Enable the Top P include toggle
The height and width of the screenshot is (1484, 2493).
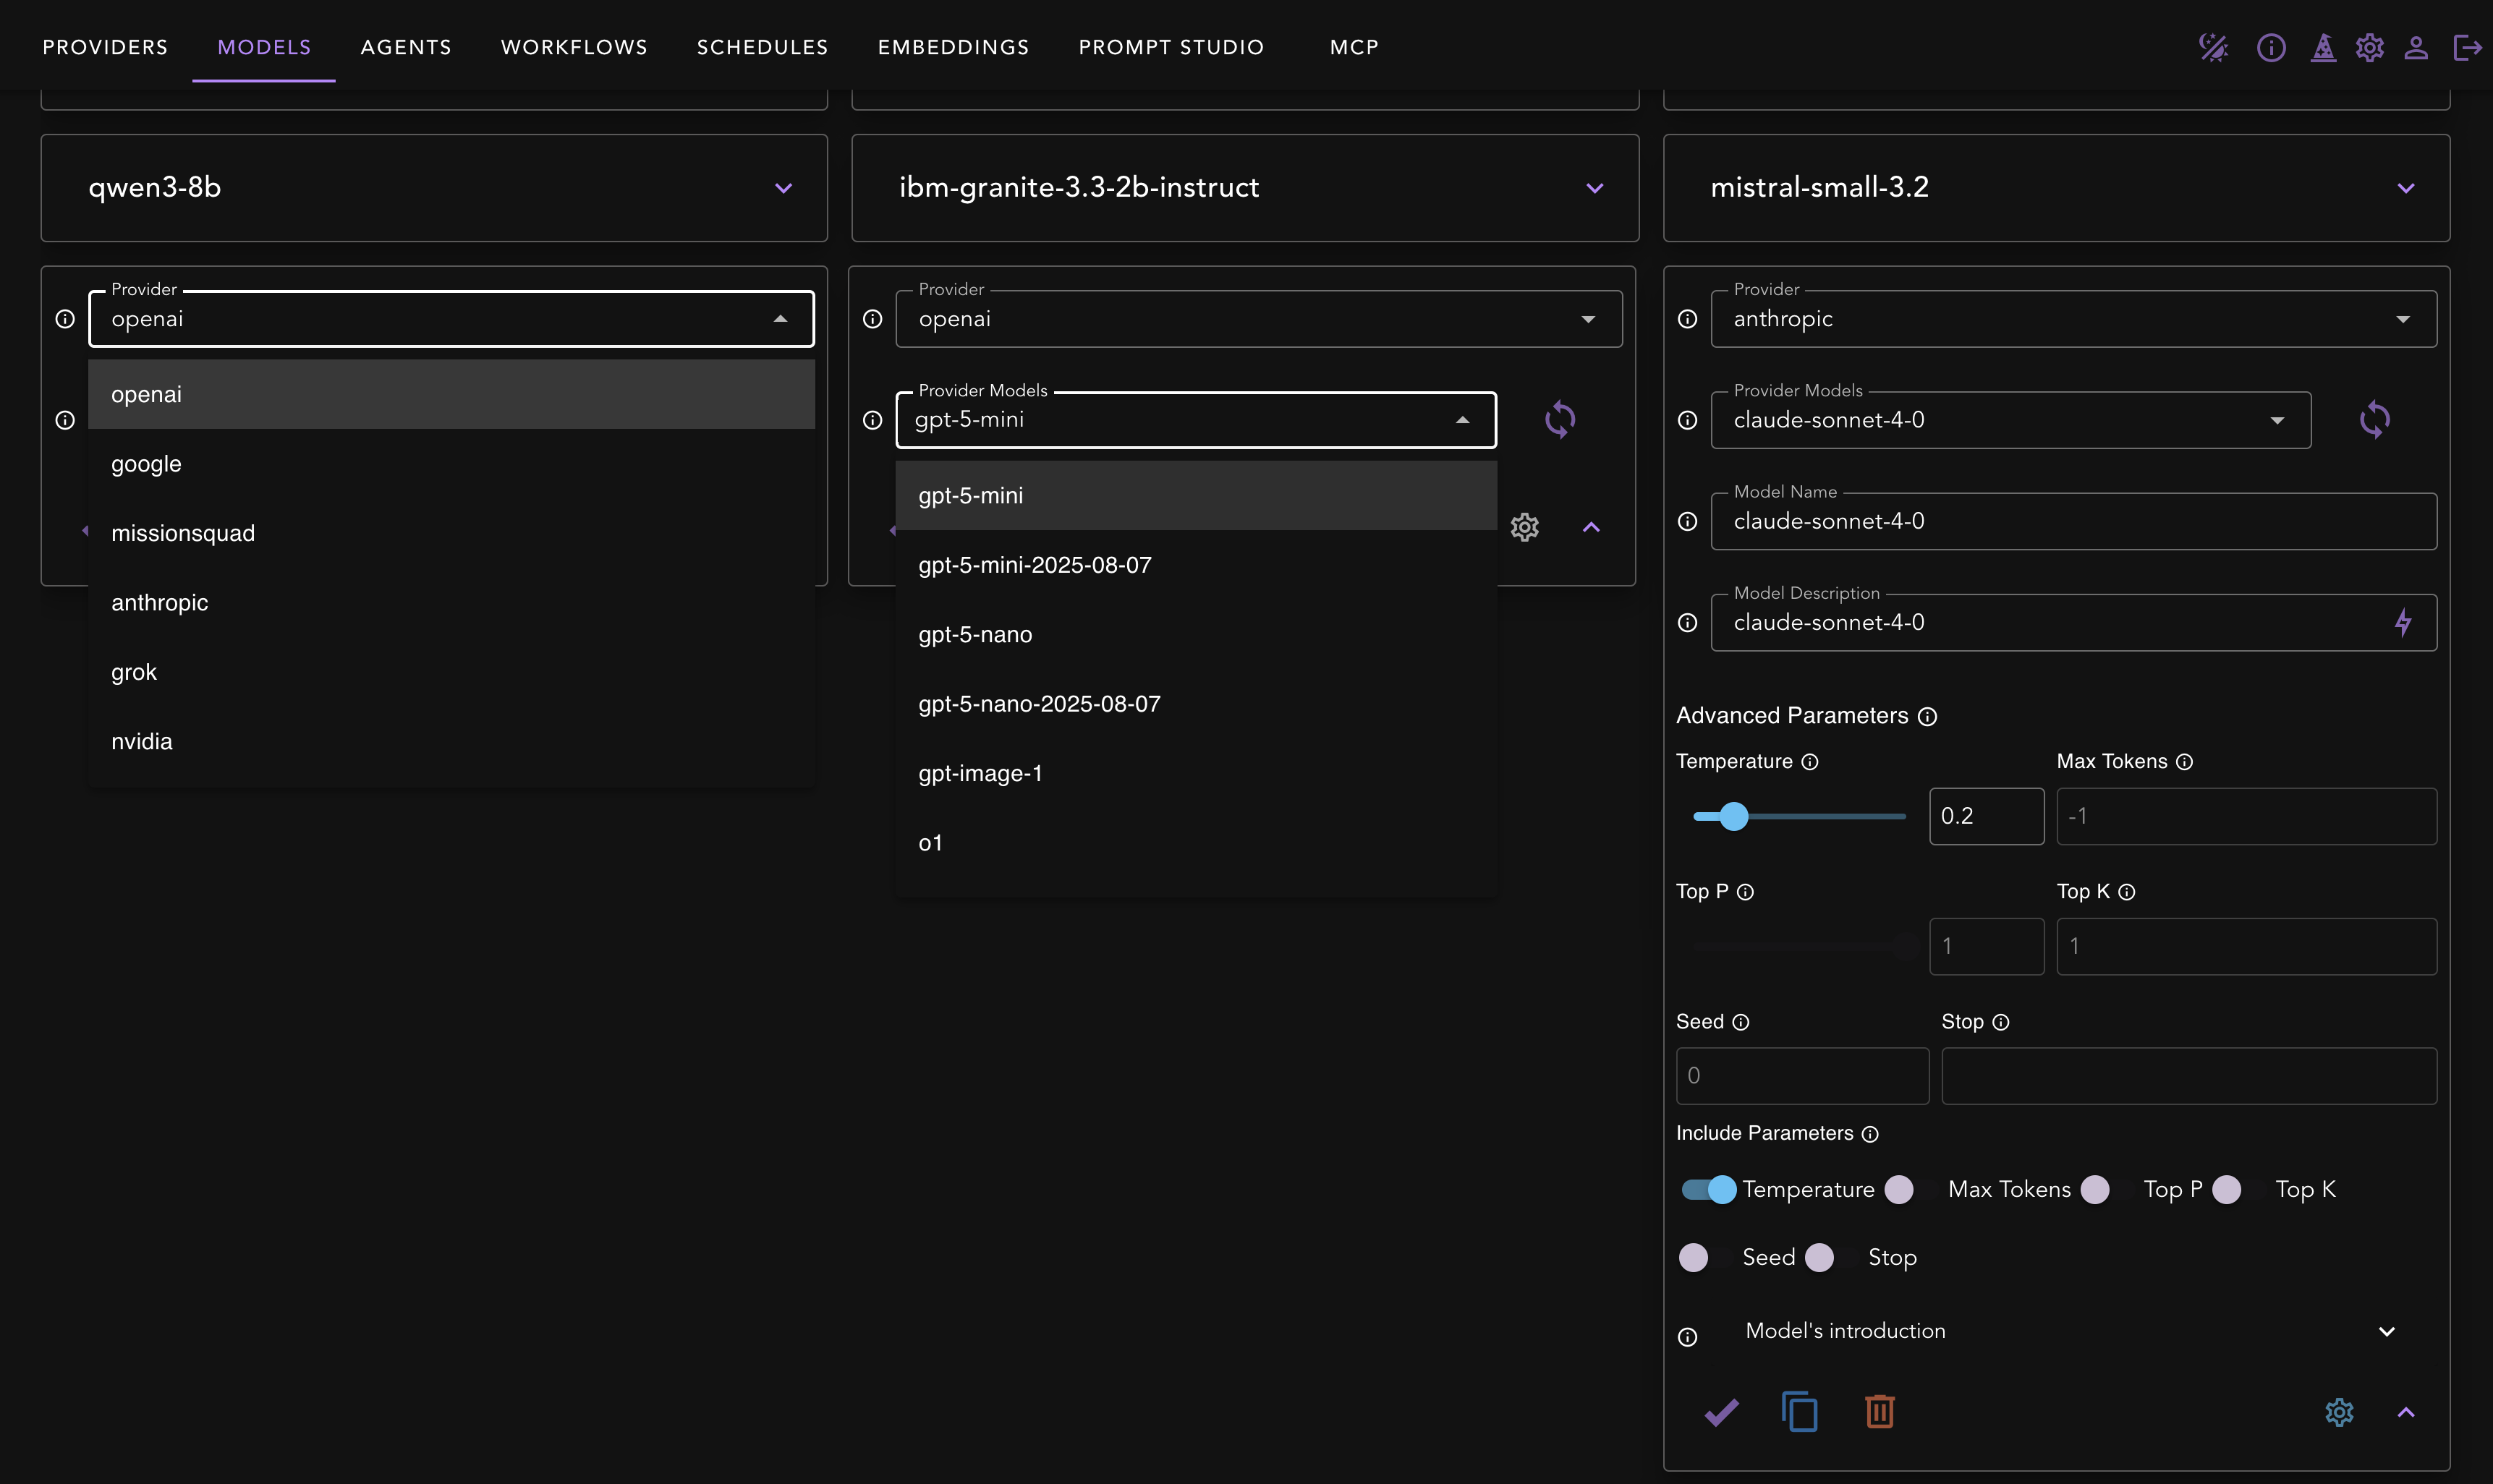click(x=2108, y=1189)
